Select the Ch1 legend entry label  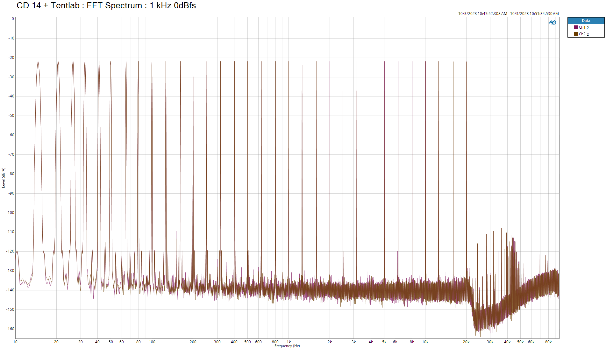click(583, 27)
